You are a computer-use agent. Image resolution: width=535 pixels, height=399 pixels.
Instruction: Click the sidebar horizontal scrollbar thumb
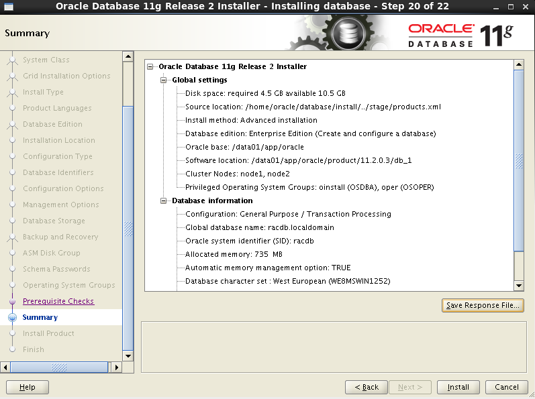click(x=59, y=367)
